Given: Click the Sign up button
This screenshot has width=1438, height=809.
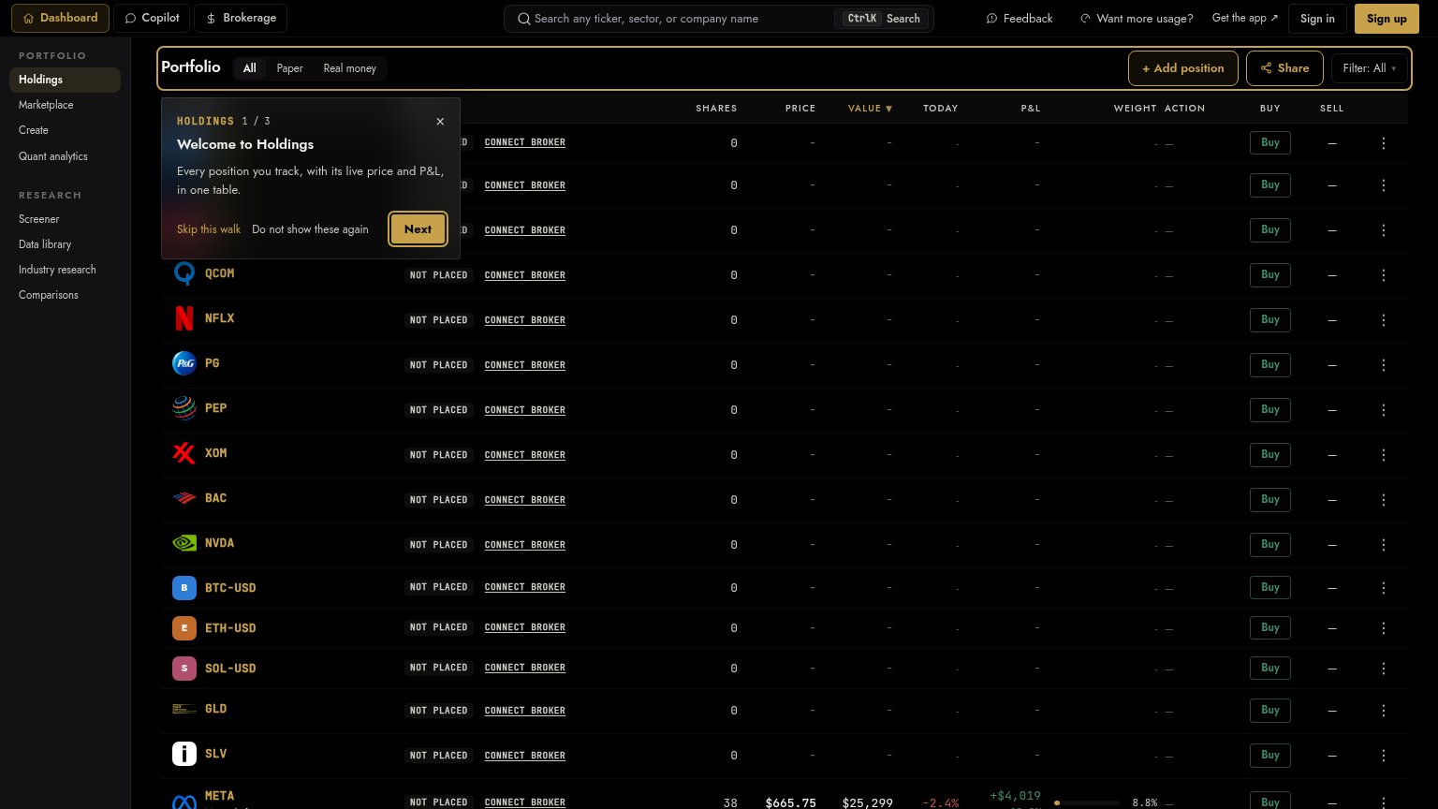Looking at the screenshot, I should click(1387, 19).
